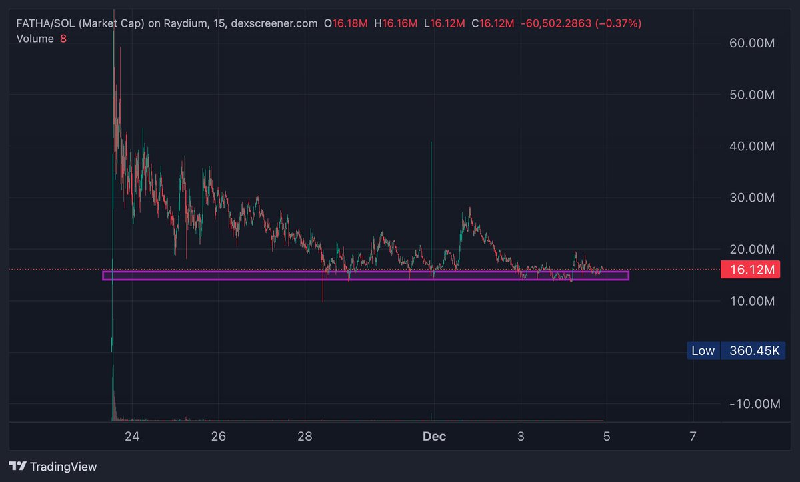Screen dimensions: 800x482
Task: Click the current price label 16.12M
Action: coord(749,270)
